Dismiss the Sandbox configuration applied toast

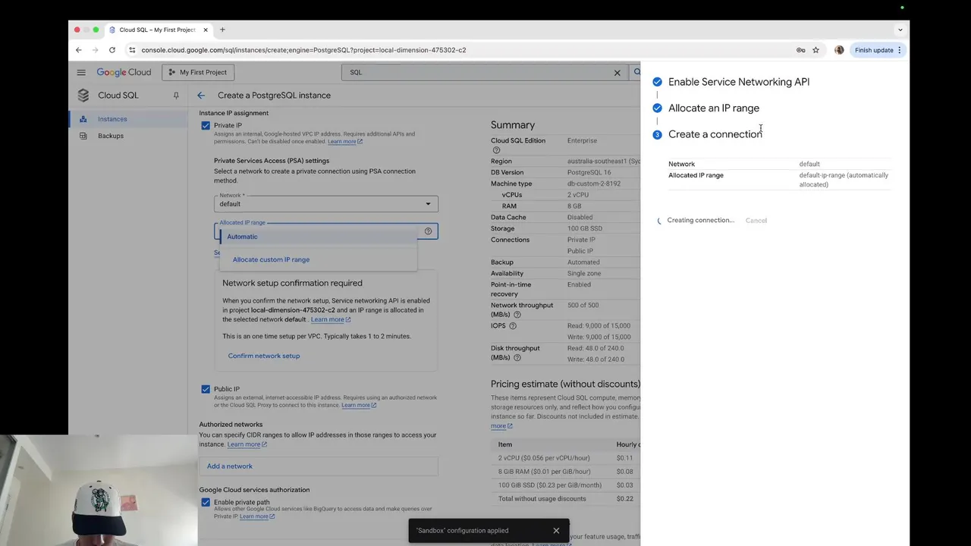pyautogui.click(x=556, y=531)
